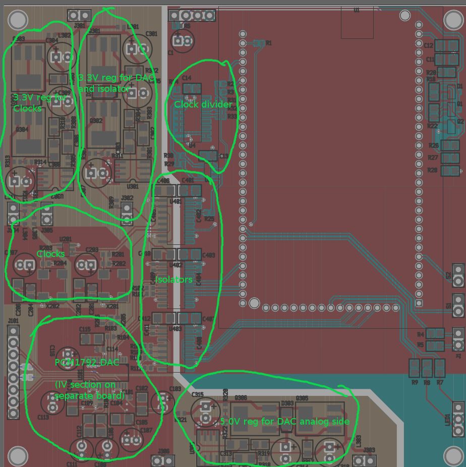Select the C13 capacitor footprint
The width and height of the screenshot is (466, 467).
point(208,156)
